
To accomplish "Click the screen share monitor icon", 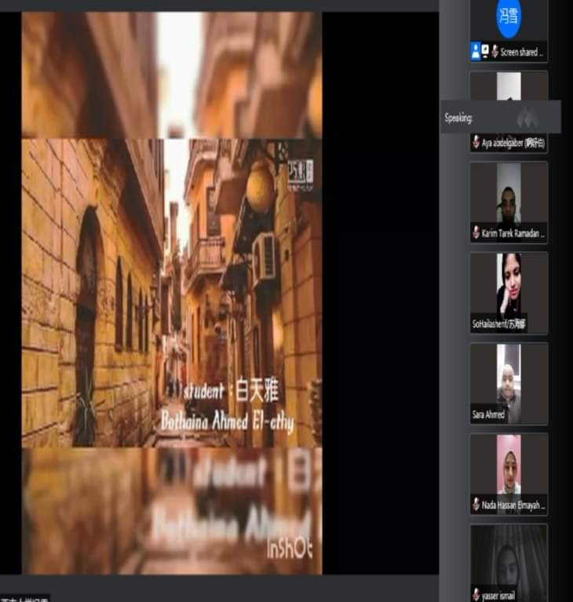I will (x=485, y=53).
